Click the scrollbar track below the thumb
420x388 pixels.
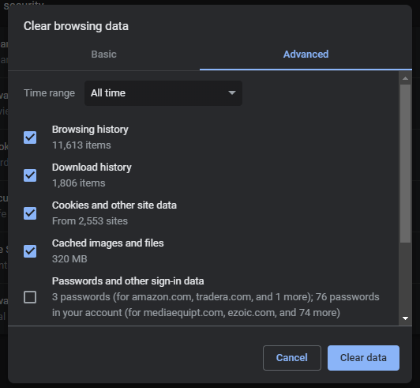[405, 279]
